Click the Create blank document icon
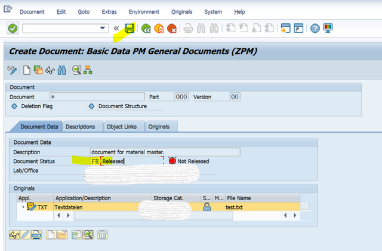Image resolution: width=382 pixels, height=251 pixels. (26, 71)
